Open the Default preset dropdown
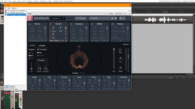The height and width of the screenshot is (109, 195). click(x=66, y=14)
